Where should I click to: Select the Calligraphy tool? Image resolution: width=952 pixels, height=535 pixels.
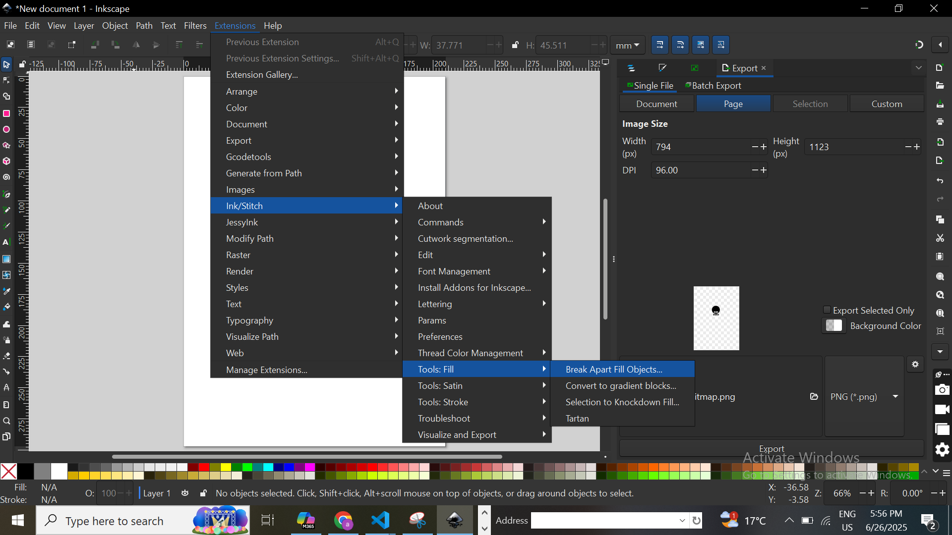[x=6, y=226]
